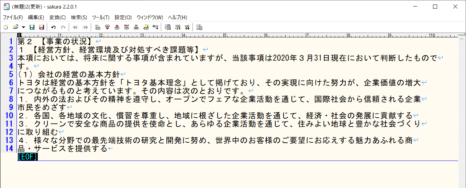Create a new document from toolbar
This screenshot has width=466, height=188.
coord(5,27)
